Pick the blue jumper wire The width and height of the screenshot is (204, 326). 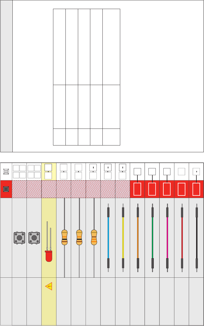[108, 238]
